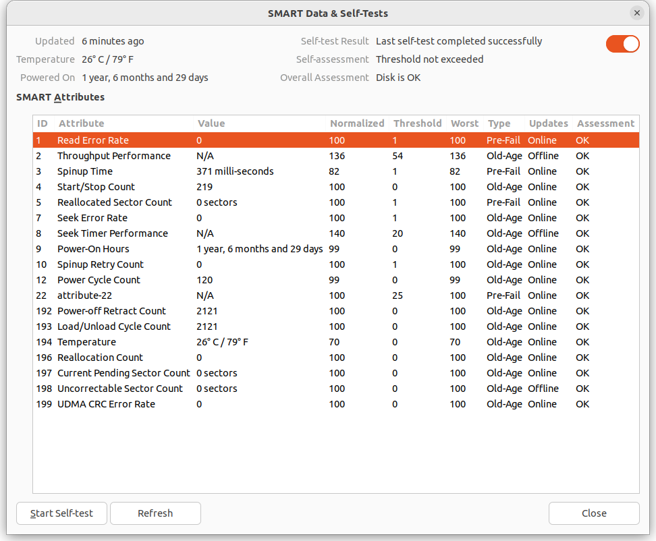Select the UDMA CRC Error Rate row
Screen dimensions: 656x541
pos(106,404)
